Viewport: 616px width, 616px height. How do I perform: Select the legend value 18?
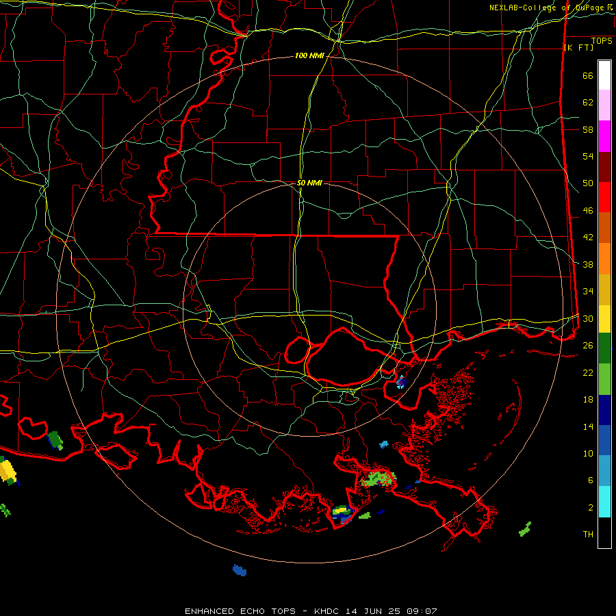(588, 400)
